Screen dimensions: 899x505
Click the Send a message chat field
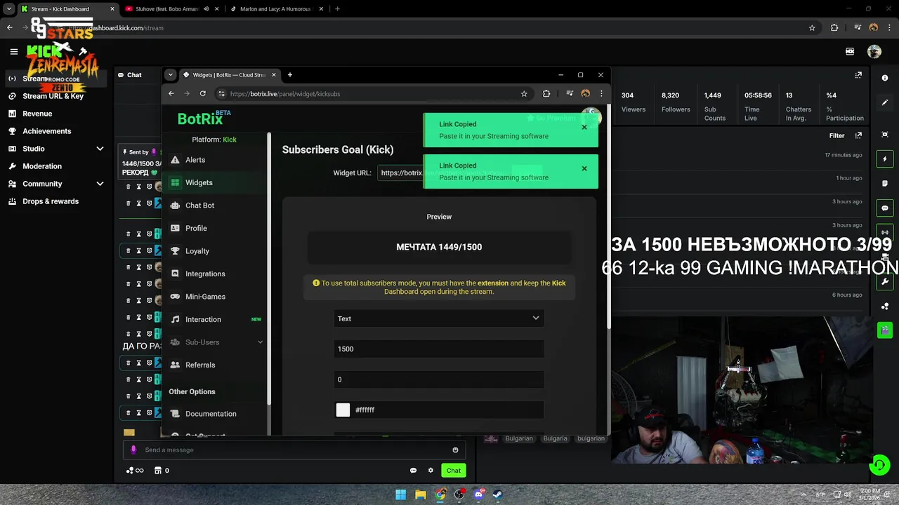294,450
